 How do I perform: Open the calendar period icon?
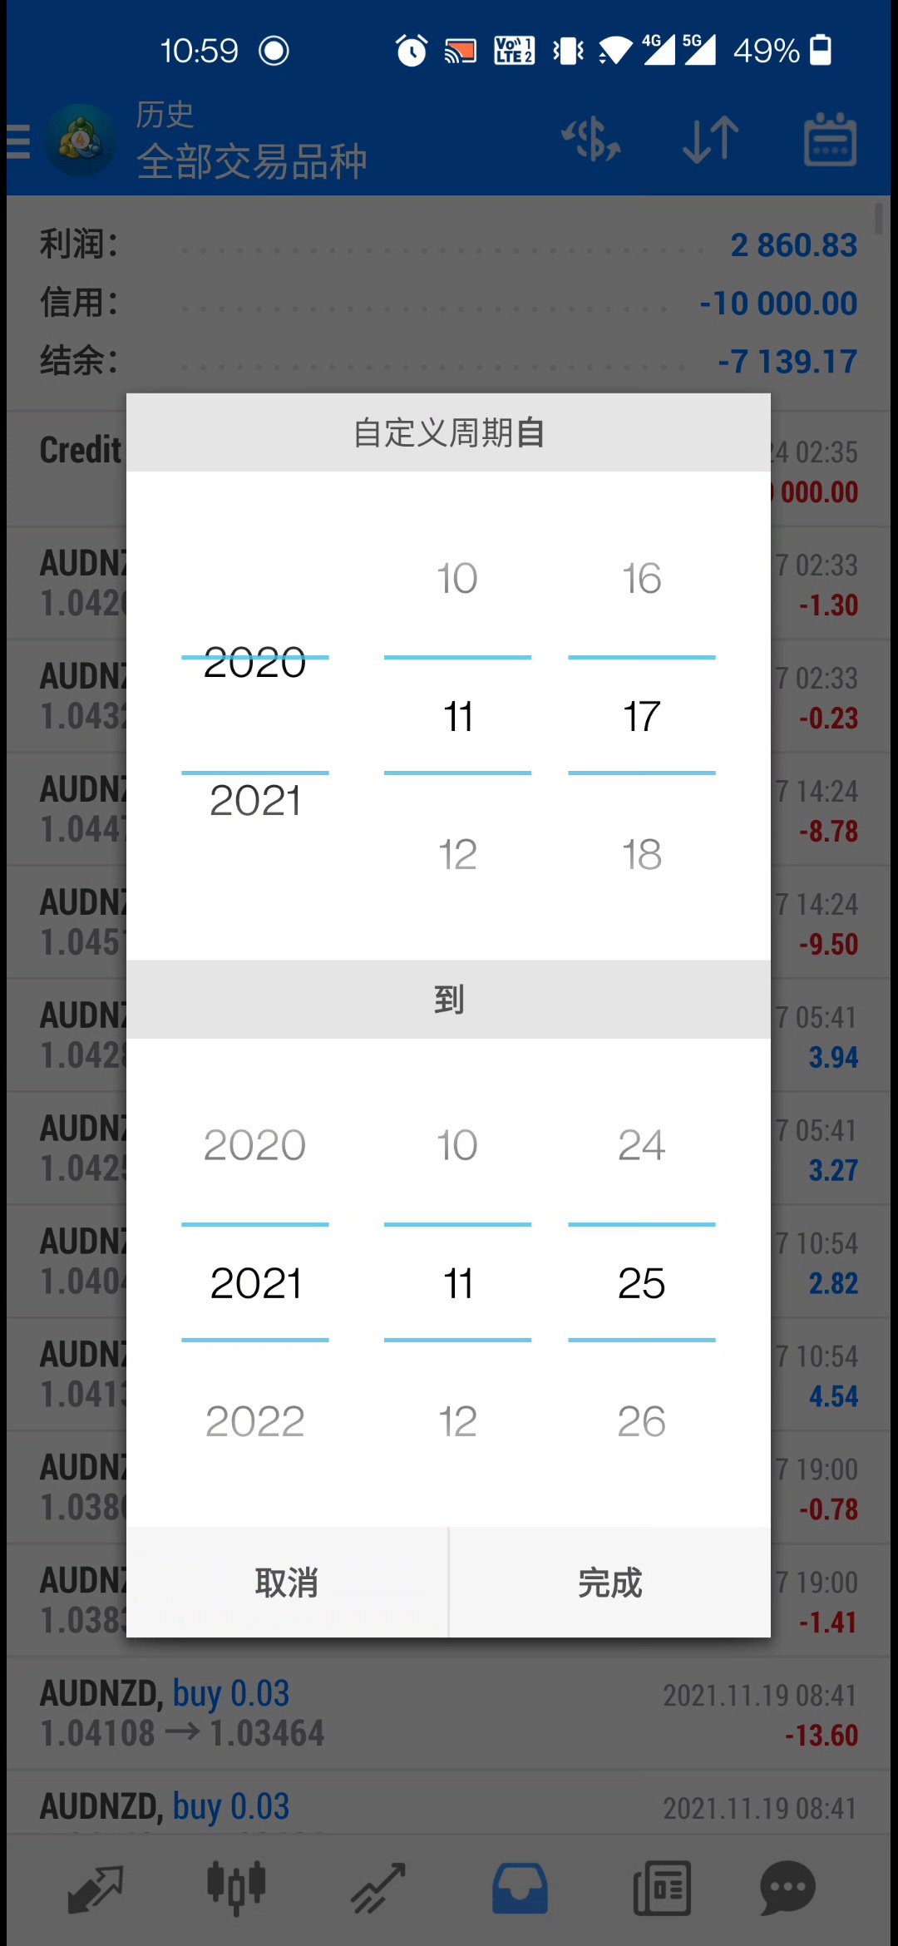(830, 139)
